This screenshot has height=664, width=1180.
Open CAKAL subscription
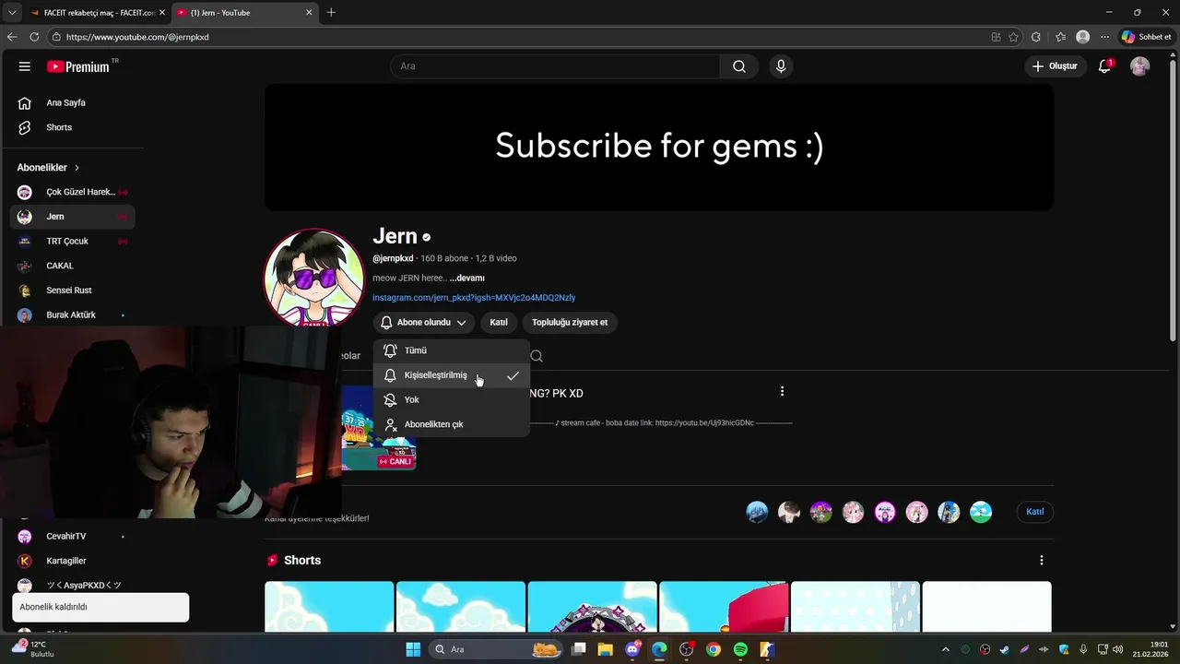[x=72, y=266]
